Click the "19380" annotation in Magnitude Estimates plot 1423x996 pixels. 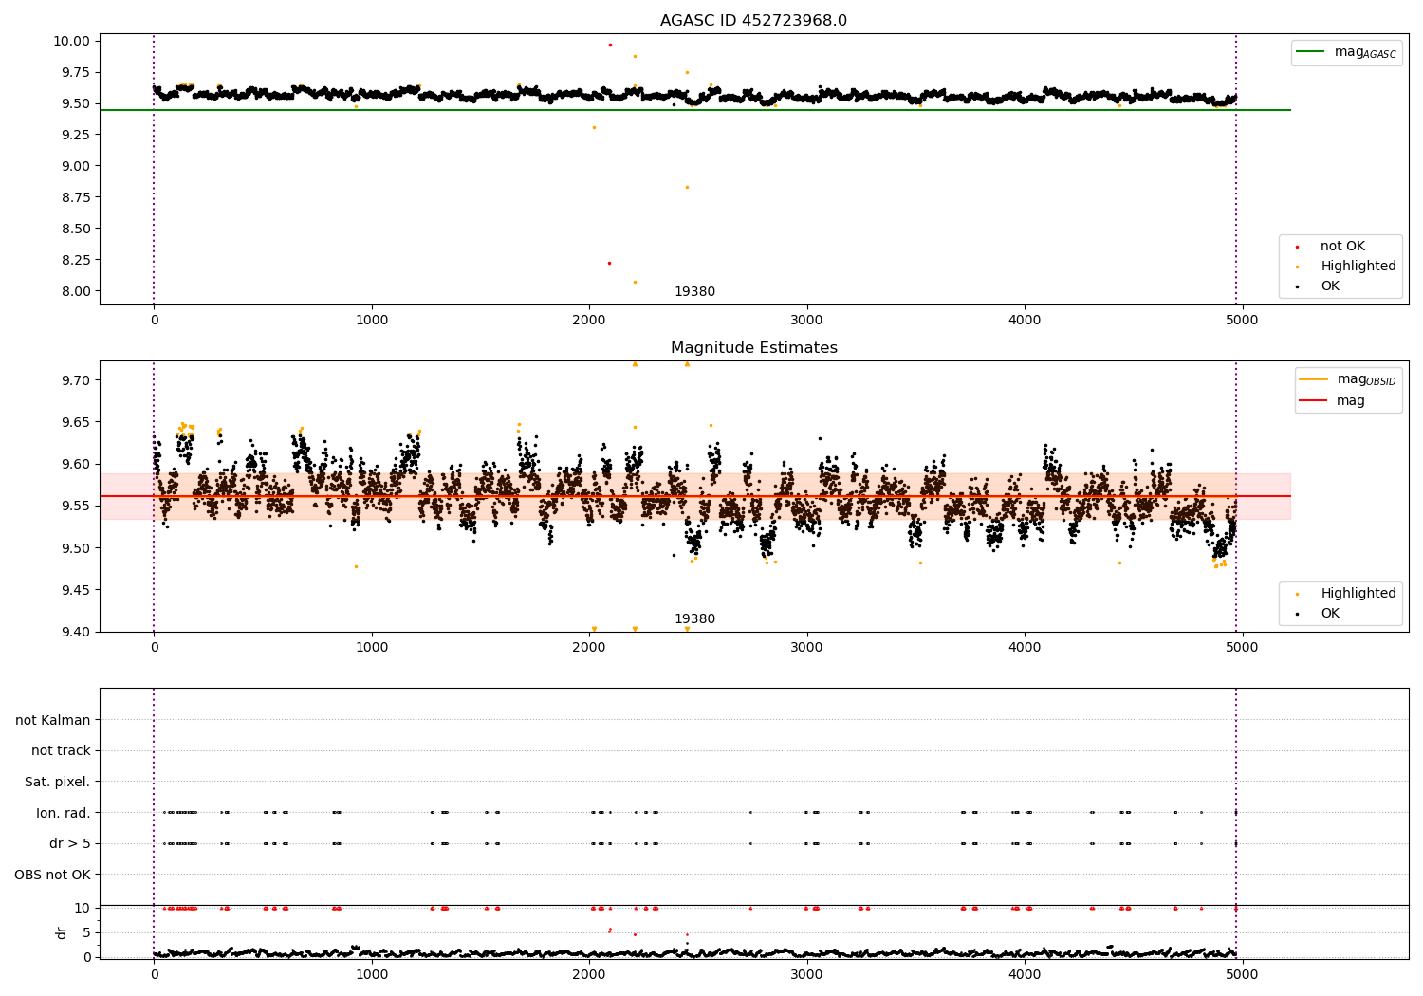point(694,619)
